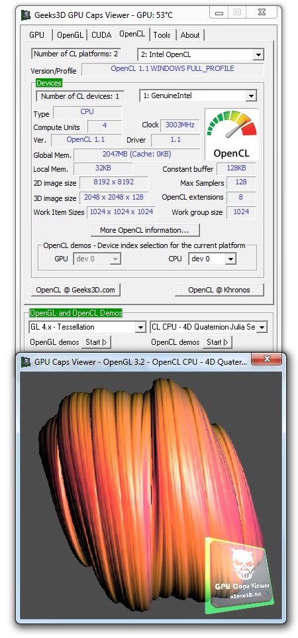Click the 'OpenGL and OpenCL Demos' green label
The height and width of the screenshot is (638, 298).
76,313
